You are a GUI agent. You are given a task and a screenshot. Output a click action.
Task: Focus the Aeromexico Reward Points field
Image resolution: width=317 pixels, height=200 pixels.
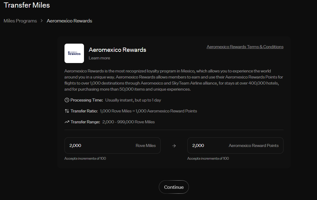235,145
